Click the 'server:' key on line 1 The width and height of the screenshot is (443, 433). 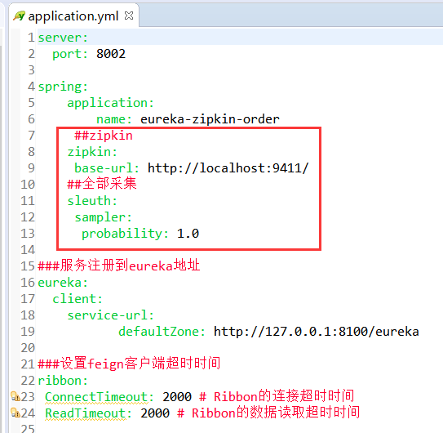(63, 38)
